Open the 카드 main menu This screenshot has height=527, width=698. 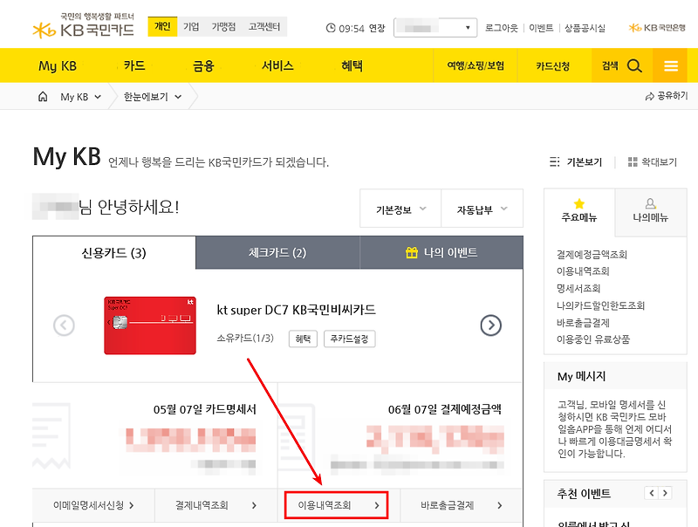[134, 66]
